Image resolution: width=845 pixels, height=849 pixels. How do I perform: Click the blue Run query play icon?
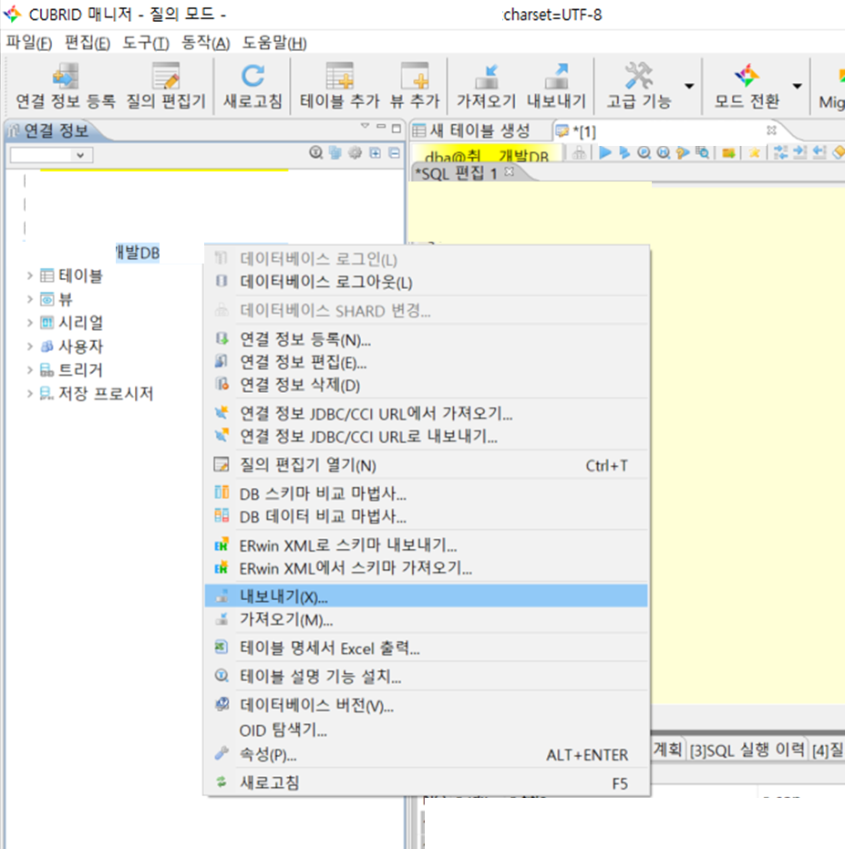point(605,153)
